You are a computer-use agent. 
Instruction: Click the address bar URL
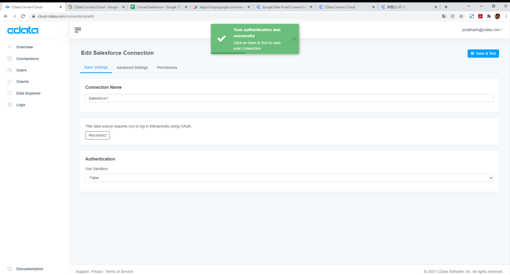pyautogui.click(x=66, y=16)
